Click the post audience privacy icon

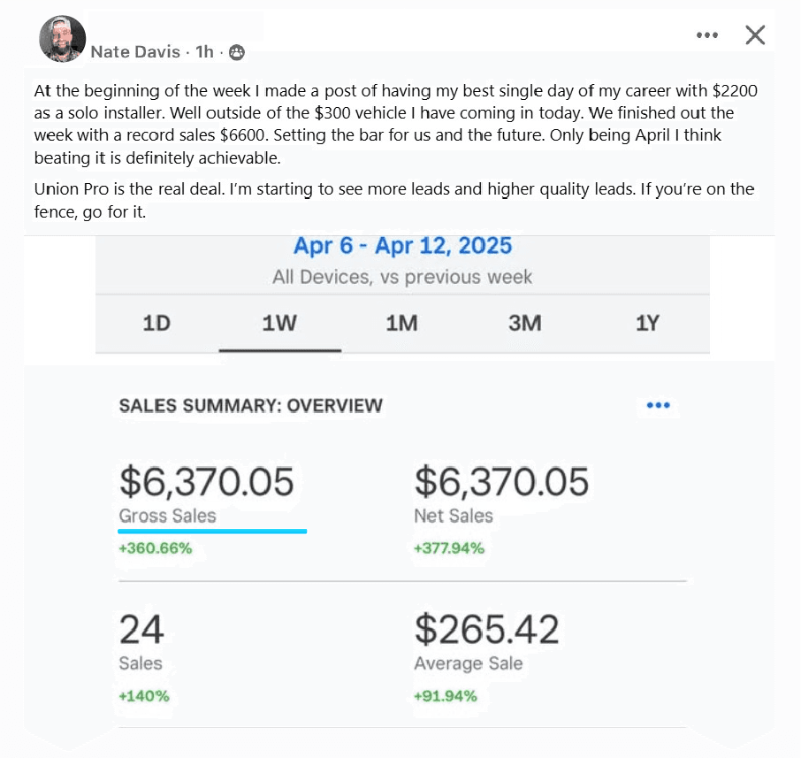(237, 52)
